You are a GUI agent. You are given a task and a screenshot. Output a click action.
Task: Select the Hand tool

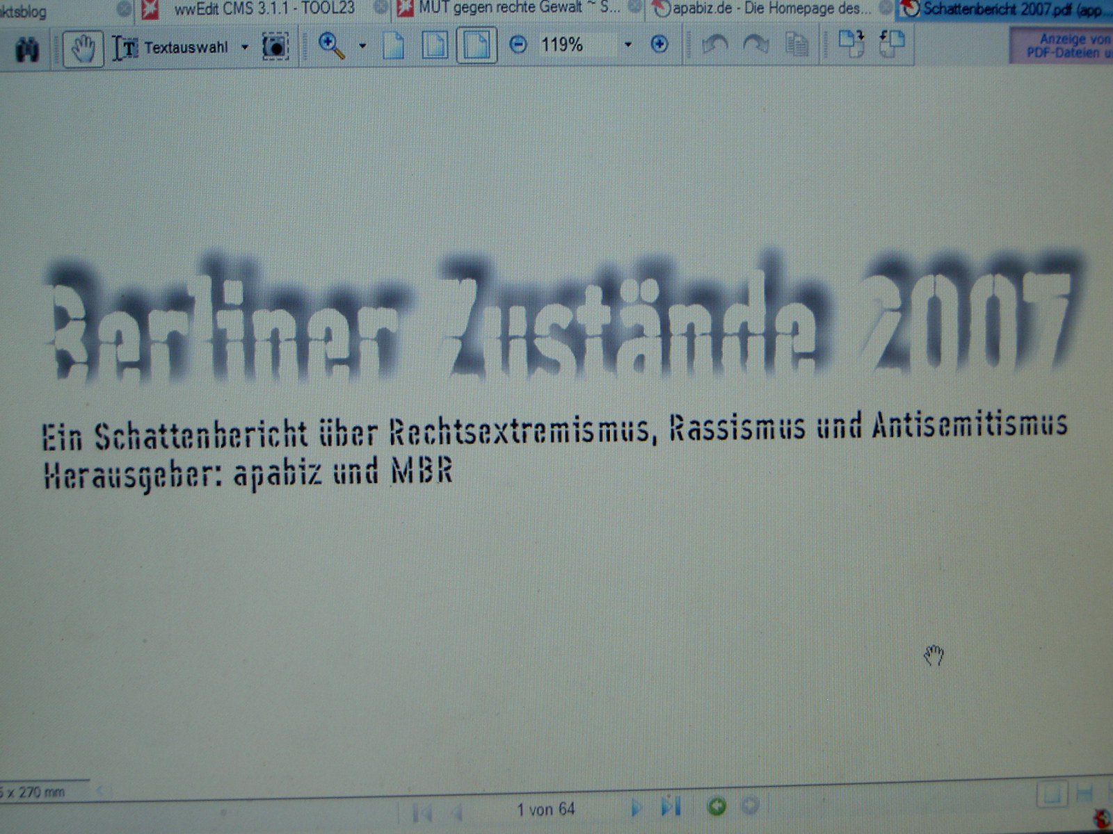[83, 48]
